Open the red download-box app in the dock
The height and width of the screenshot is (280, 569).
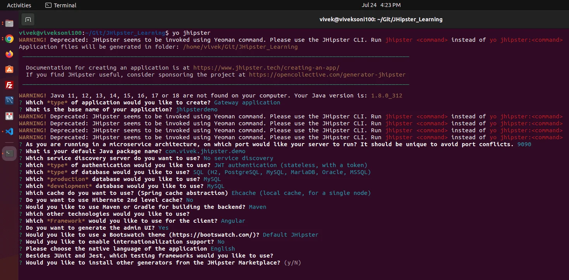point(9,116)
